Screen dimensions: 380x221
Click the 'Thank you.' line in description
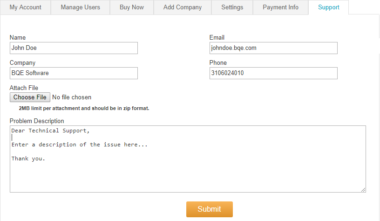point(28,159)
